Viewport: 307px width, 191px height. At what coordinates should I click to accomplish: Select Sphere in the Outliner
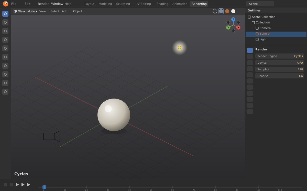[276, 34]
